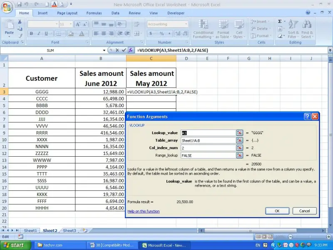Toggle Align Text Right
This screenshot has height=250, width=333.
(x=111, y=34)
